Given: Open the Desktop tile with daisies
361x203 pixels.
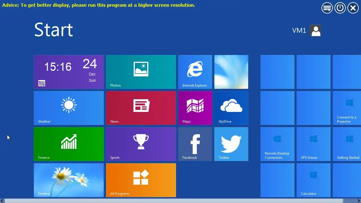Looking at the screenshot, I should click(x=69, y=180).
